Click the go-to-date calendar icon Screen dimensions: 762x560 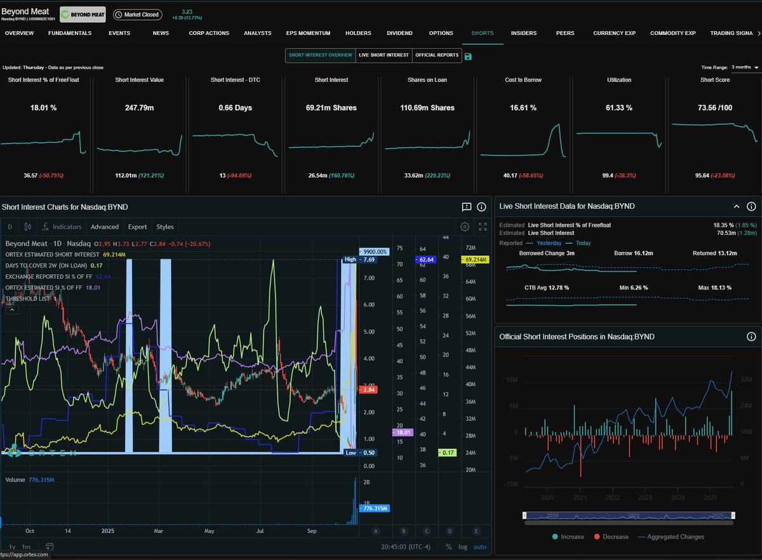(50, 546)
